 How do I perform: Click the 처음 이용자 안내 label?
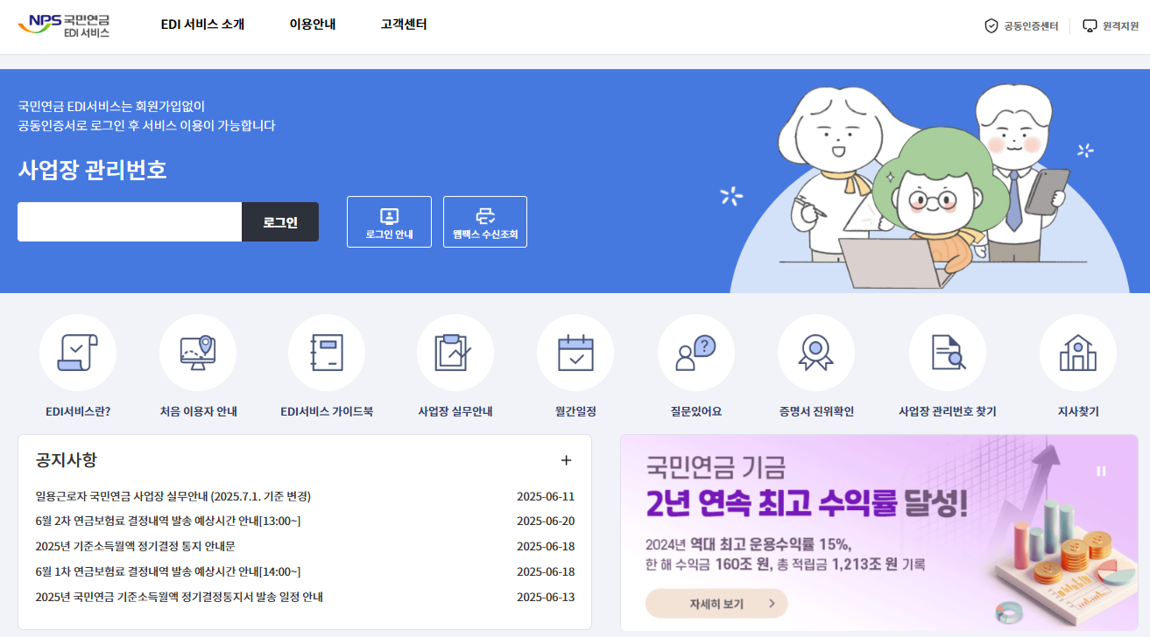click(x=198, y=411)
